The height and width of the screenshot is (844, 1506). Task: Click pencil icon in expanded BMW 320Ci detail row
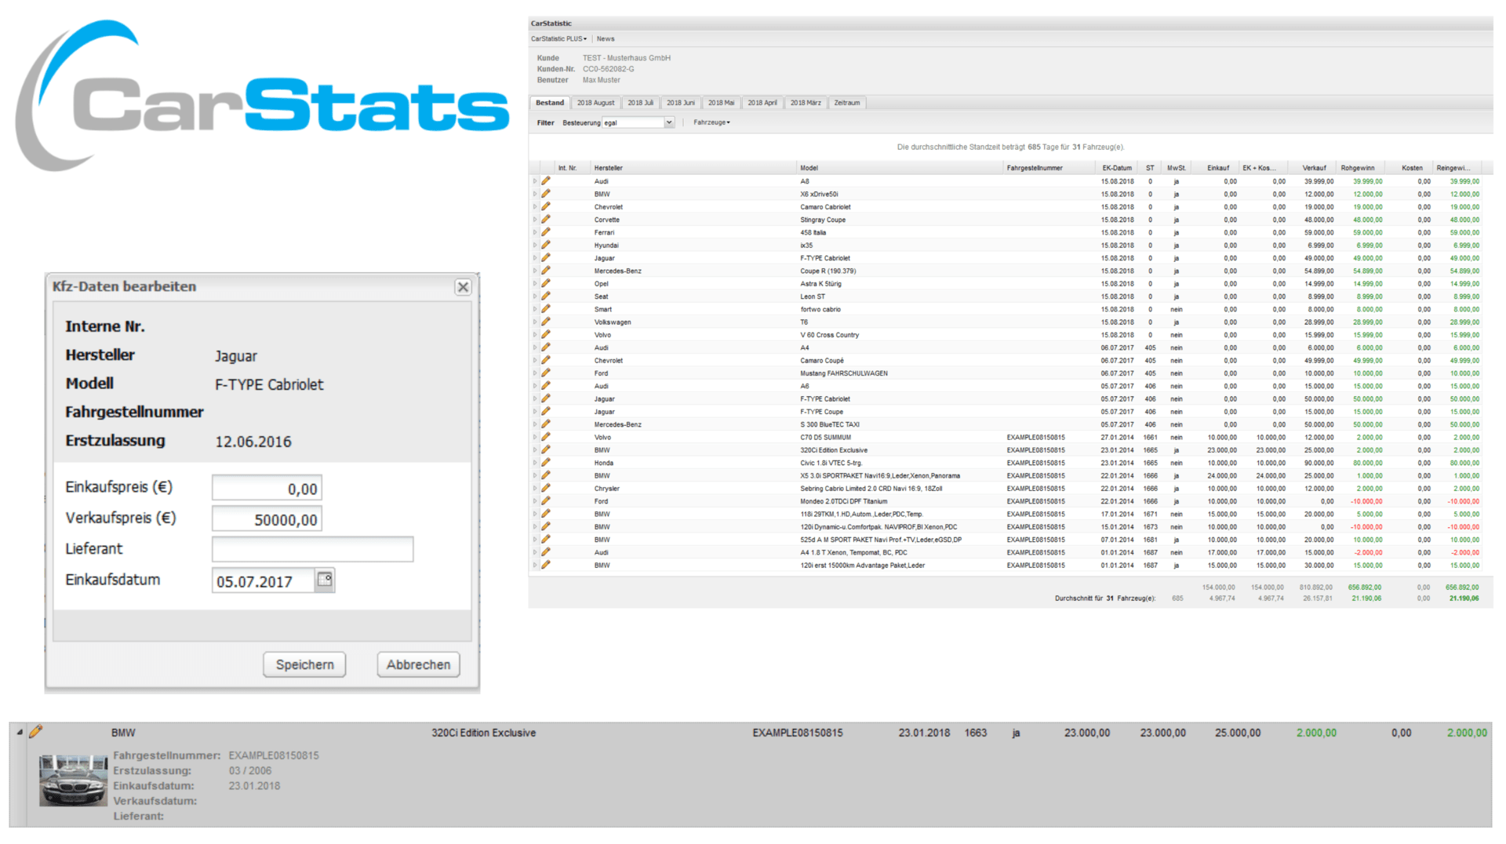[x=35, y=732]
